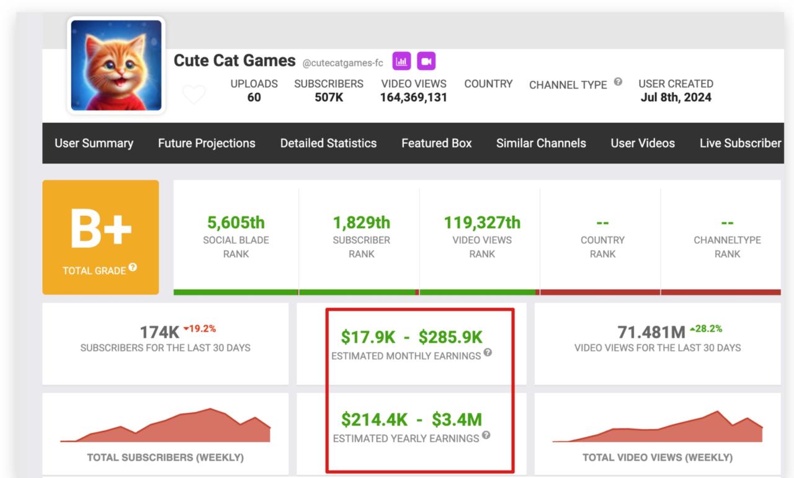Switch to the Future Projections tab
794x478 pixels.
(x=207, y=143)
